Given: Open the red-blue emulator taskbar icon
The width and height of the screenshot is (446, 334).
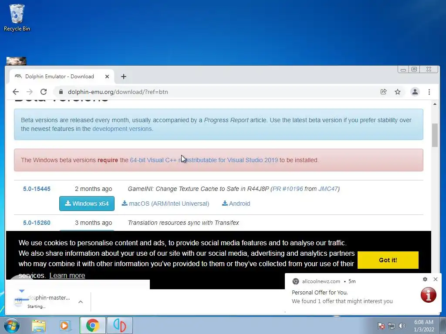Looking at the screenshot, I should tap(119, 325).
